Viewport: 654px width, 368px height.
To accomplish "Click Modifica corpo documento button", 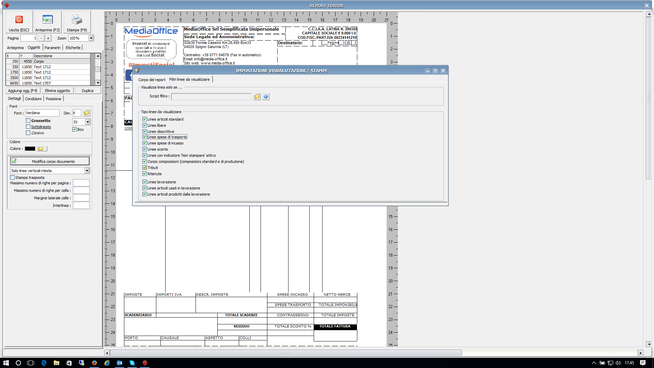I will point(50,161).
